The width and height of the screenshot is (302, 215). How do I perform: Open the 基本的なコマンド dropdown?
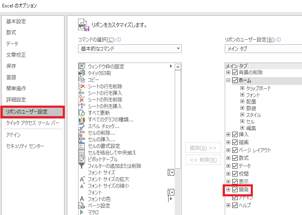(130, 48)
